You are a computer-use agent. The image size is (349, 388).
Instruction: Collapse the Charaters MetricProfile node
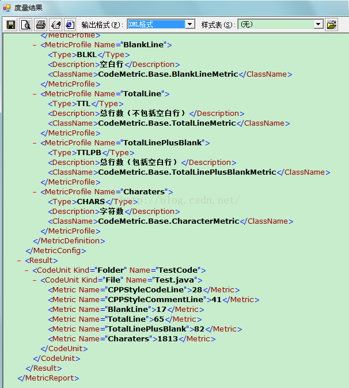point(36,191)
